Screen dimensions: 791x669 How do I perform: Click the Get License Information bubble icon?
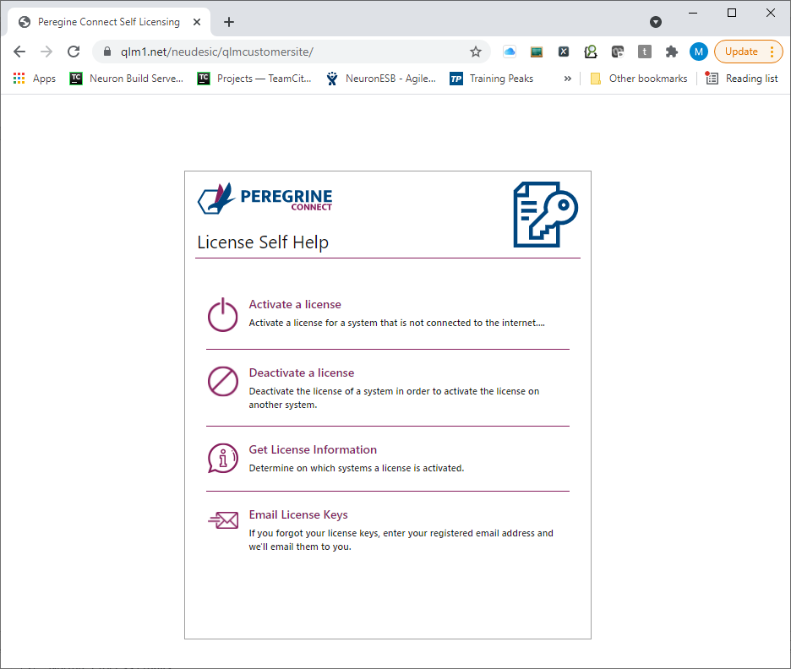click(222, 459)
